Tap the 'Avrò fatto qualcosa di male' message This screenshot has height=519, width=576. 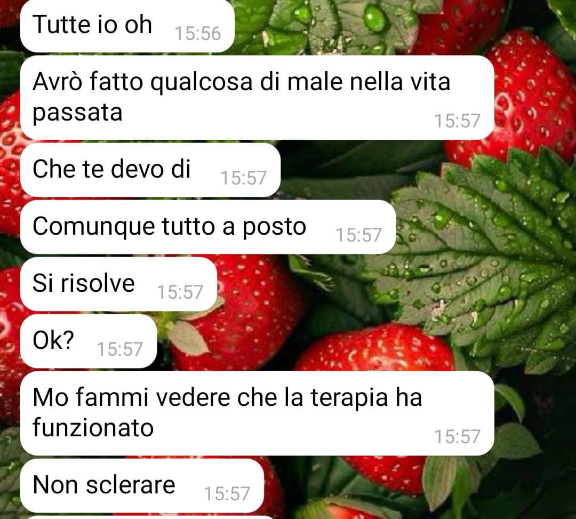click(x=257, y=97)
